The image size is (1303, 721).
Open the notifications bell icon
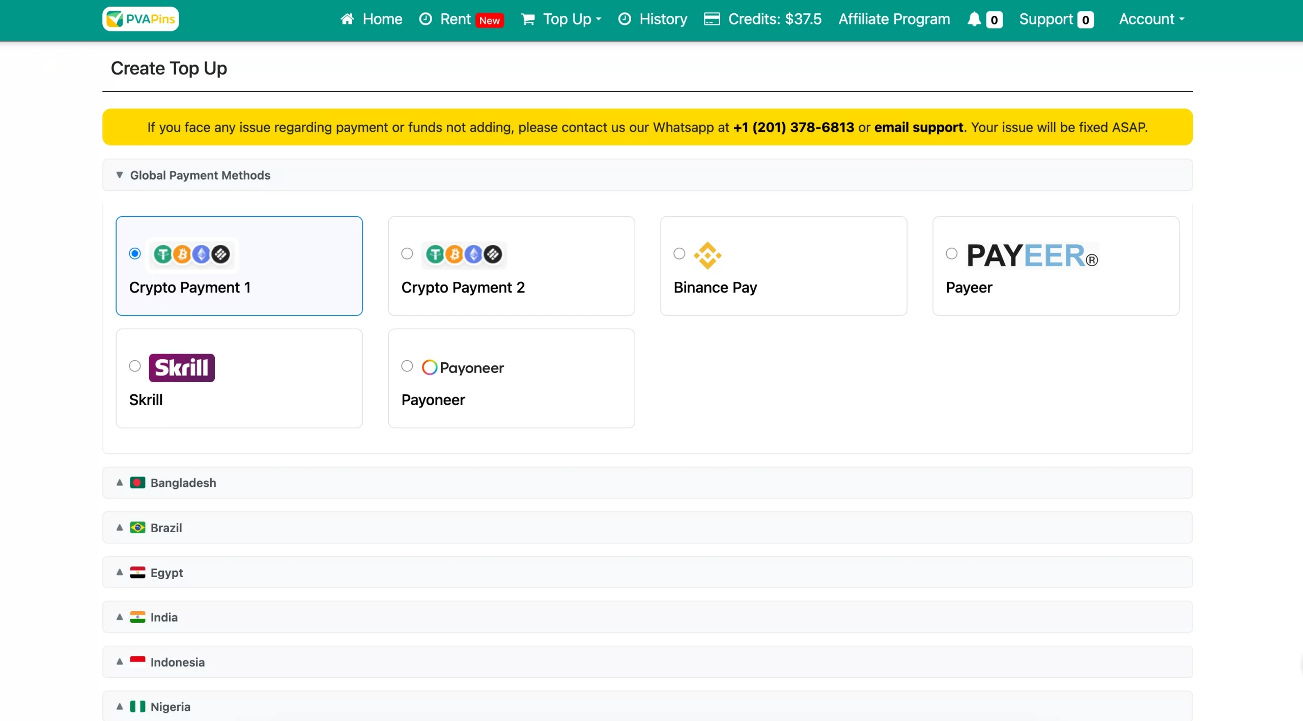coord(974,19)
